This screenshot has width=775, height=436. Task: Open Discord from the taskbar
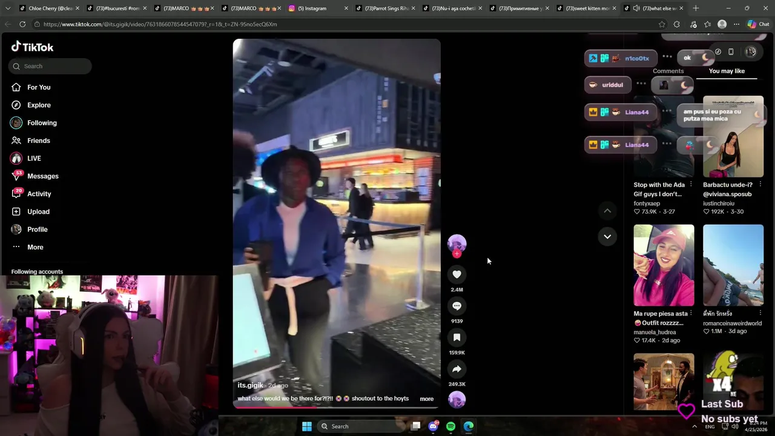433,426
